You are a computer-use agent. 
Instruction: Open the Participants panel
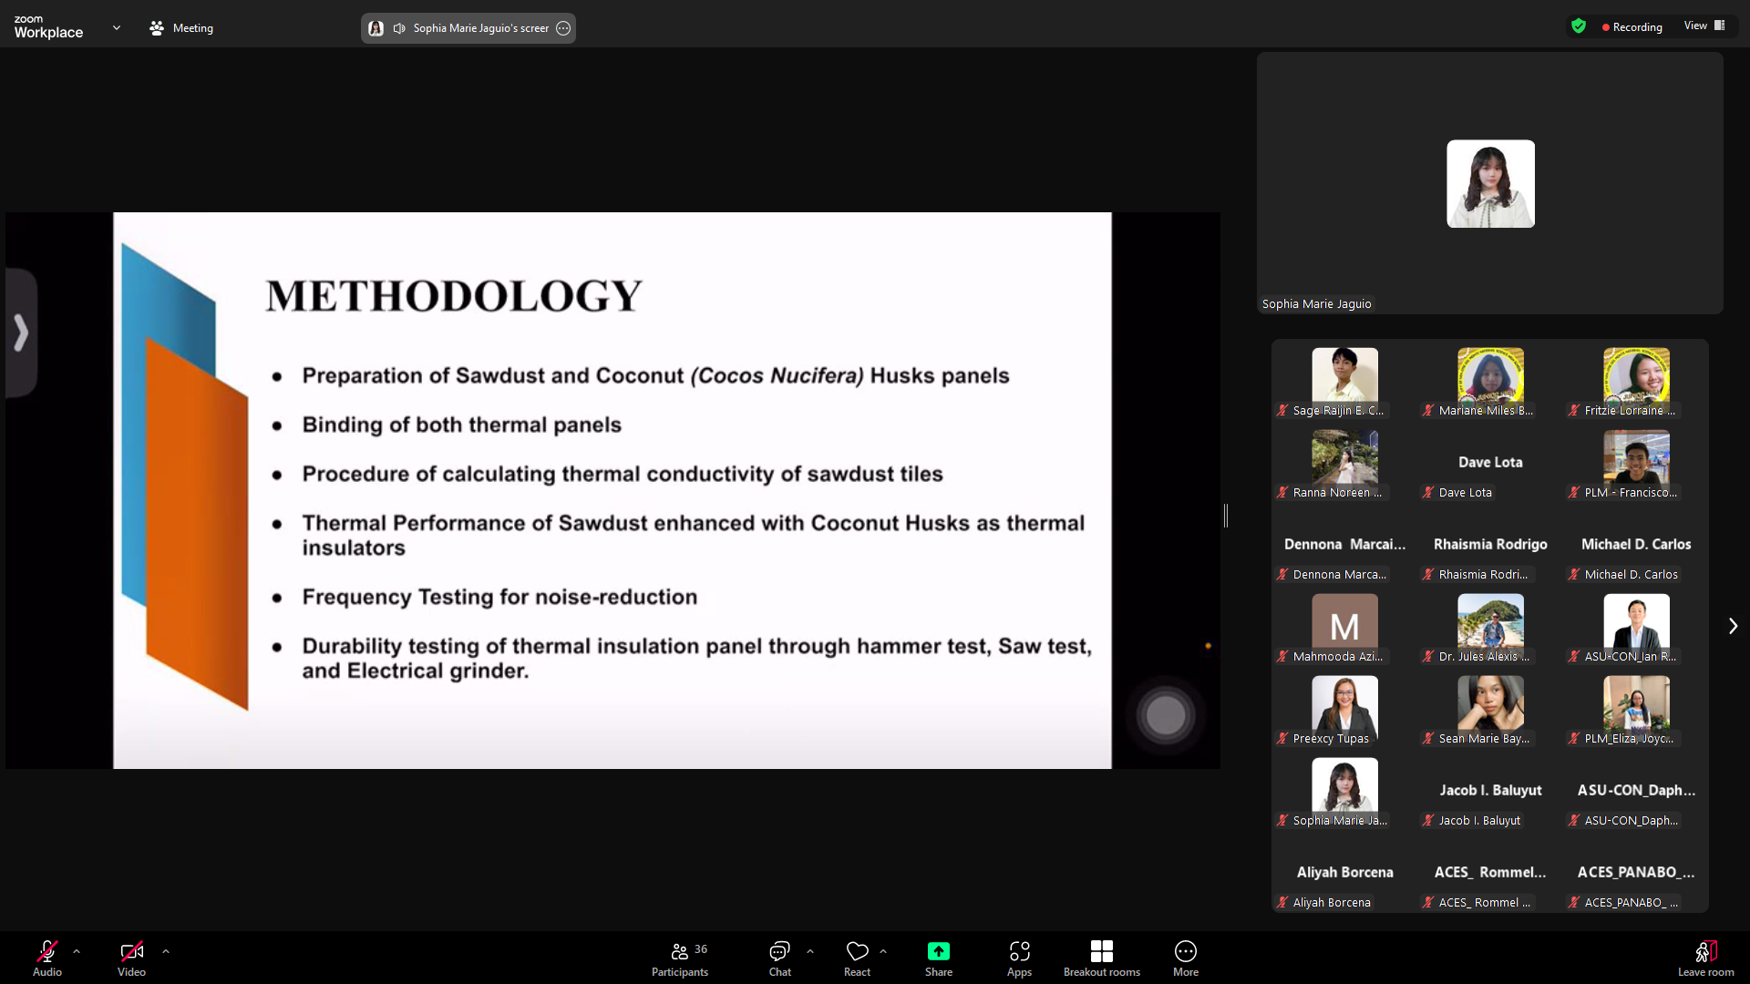[679, 958]
